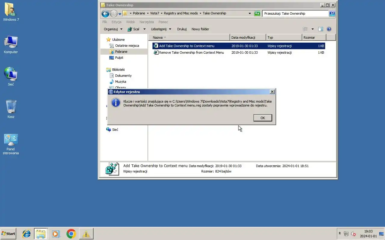Open Pulpit in the navigation pane
The height and width of the screenshot is (240, 385).
[x=119, y=58]
